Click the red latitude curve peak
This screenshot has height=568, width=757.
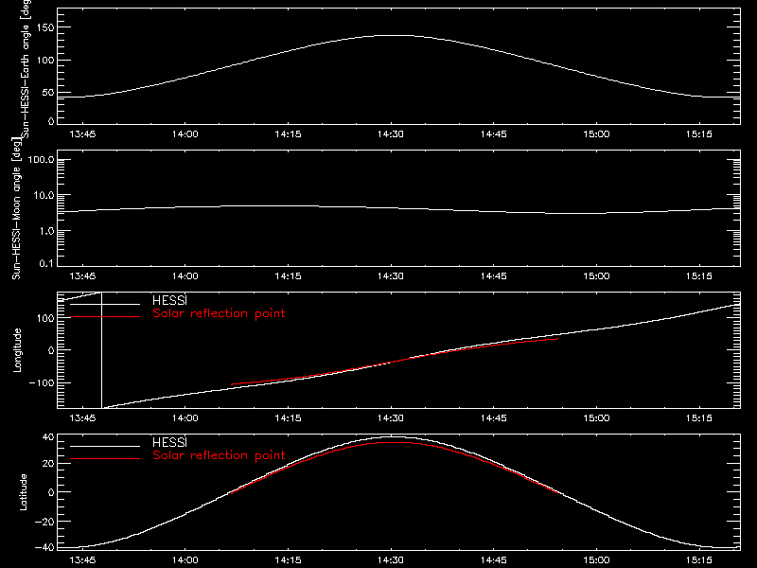[394, 442]
